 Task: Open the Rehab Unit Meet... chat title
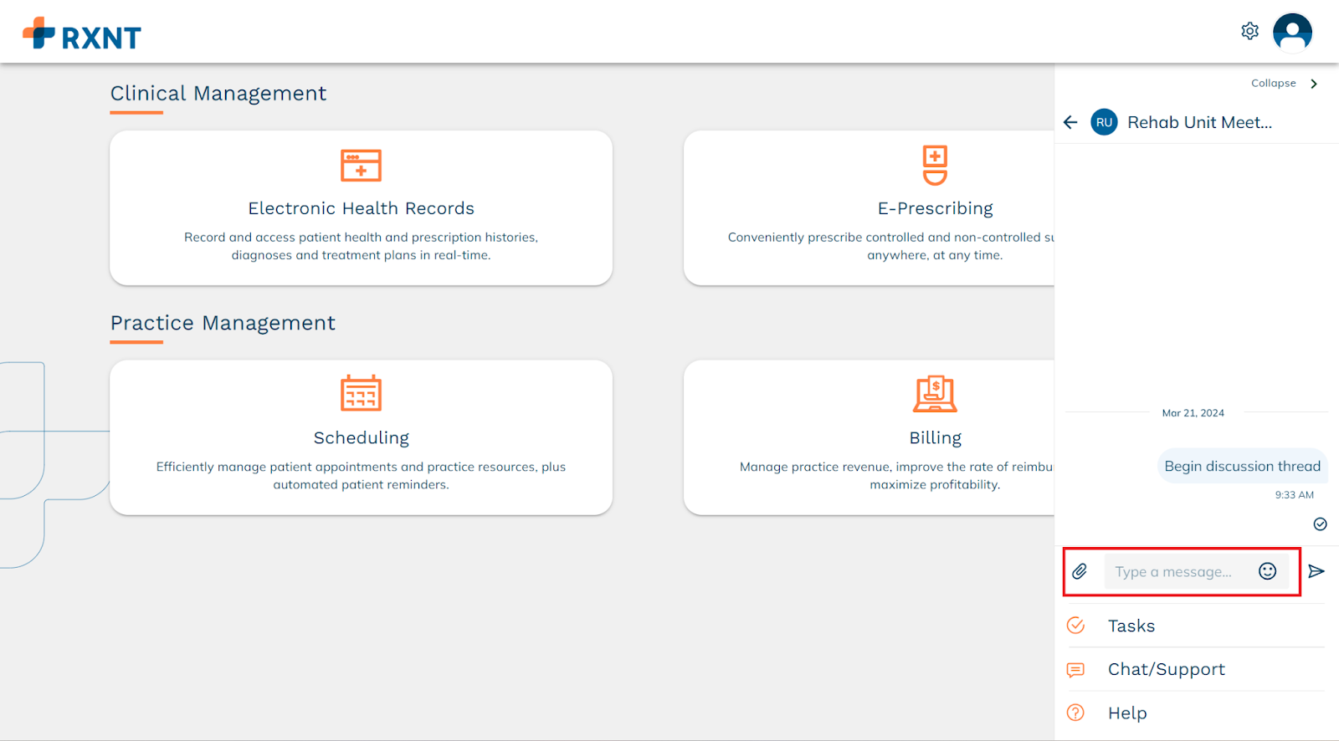click(x=1199, y=122)
